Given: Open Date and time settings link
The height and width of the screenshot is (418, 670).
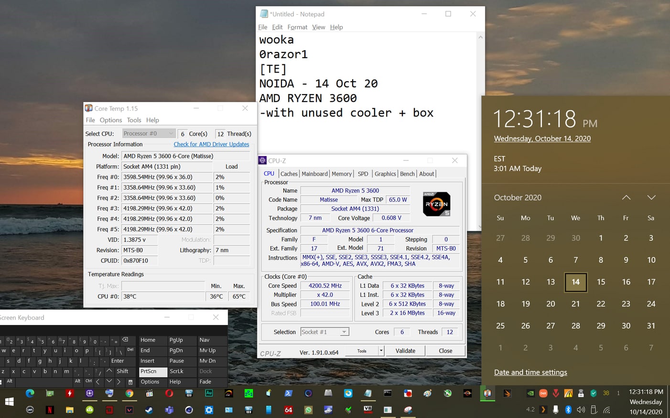Looking at the screenshot, I should [x=530, y=372].
